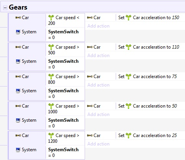The image size is (185, 160).
Task: Select SystemSwitch = 0 in last event
Action: coord(65,152)
